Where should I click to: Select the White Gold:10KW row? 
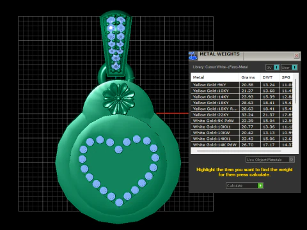coord(242,133)
